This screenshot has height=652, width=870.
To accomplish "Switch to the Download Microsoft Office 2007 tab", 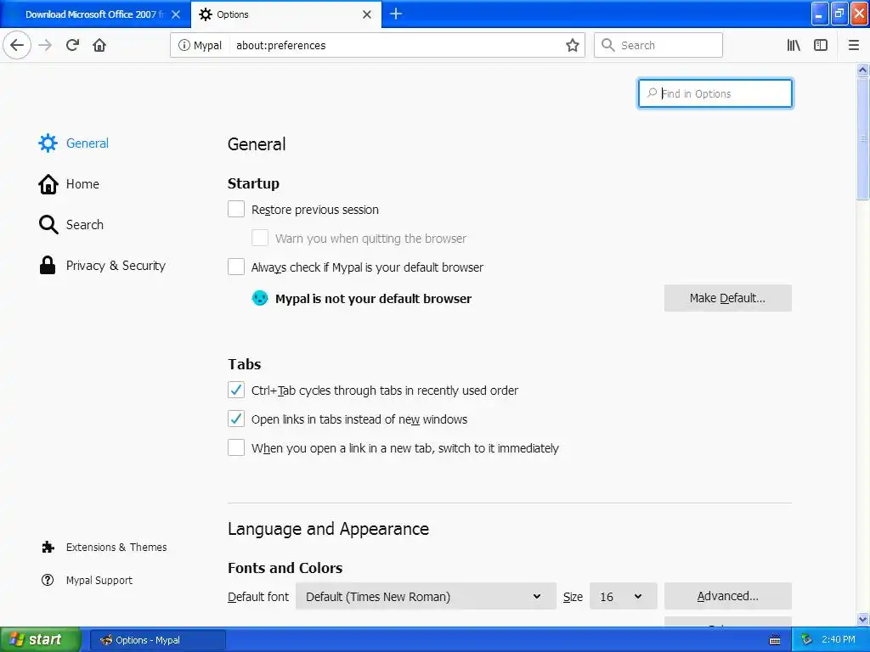I will pos(95,14).
